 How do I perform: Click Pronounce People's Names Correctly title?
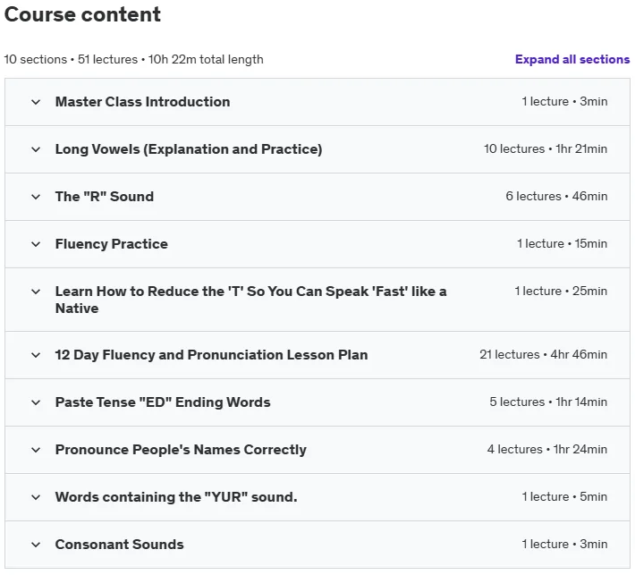click(x=181, y=450)
